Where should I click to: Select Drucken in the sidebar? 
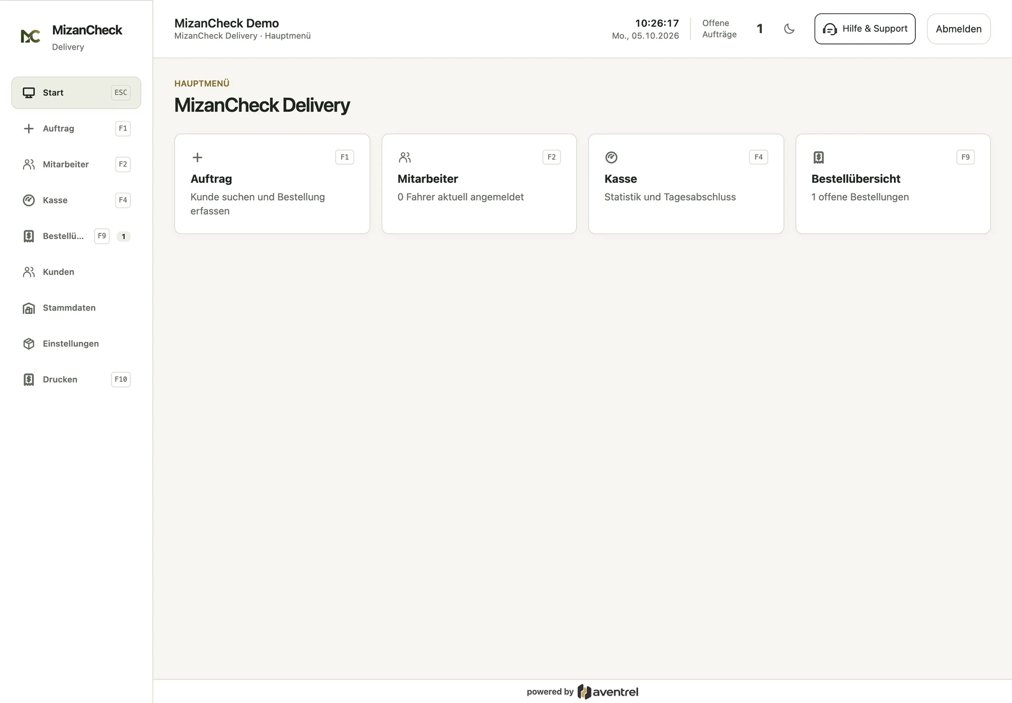(x=76, y=380)
